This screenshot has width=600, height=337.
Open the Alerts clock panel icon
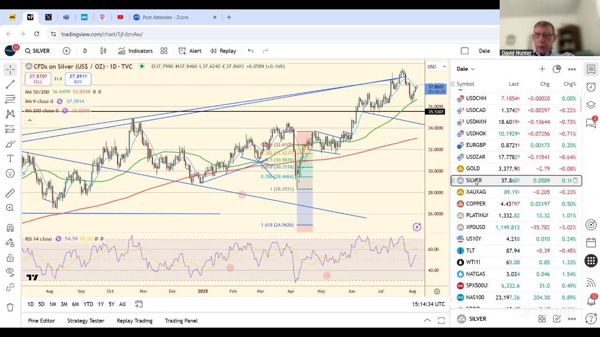click(x=591, y=87)
